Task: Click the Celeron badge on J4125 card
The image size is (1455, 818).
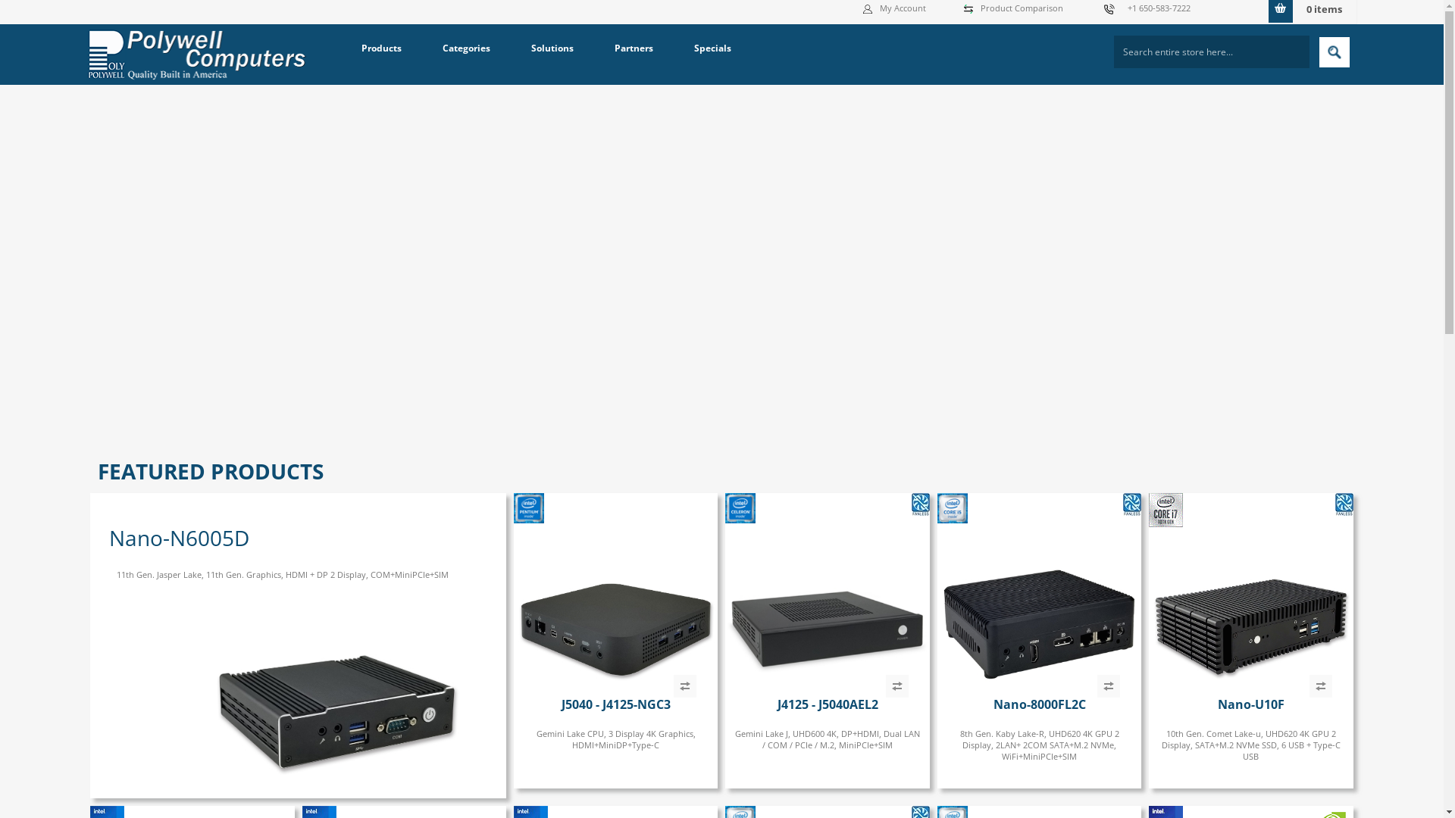Action: pyautogui.click(x=740, y=508)
